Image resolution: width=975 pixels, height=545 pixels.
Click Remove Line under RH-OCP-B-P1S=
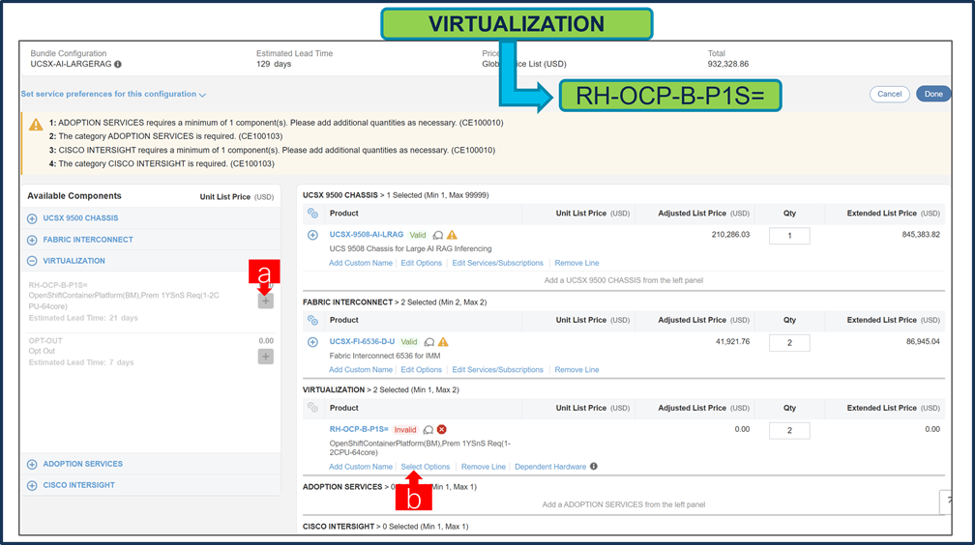484,467
